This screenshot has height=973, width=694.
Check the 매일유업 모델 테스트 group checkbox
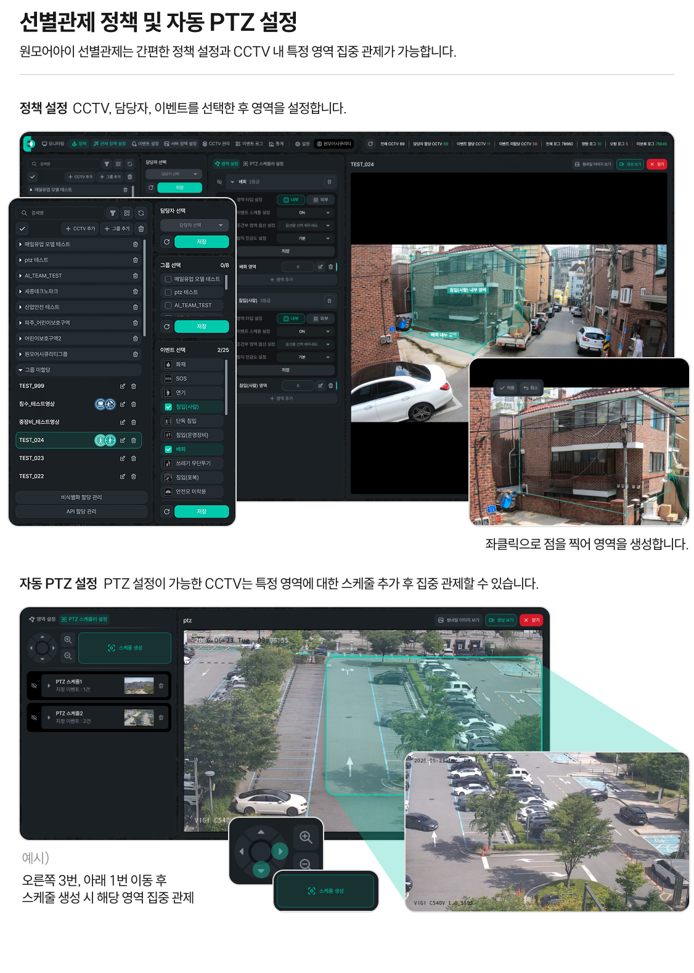[x=168, y=279]
